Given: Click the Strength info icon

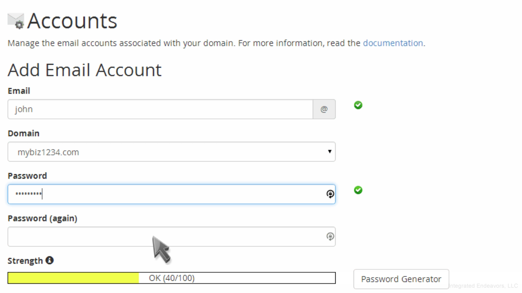Looking at the screenshot, I should click(x=49, y=260).
